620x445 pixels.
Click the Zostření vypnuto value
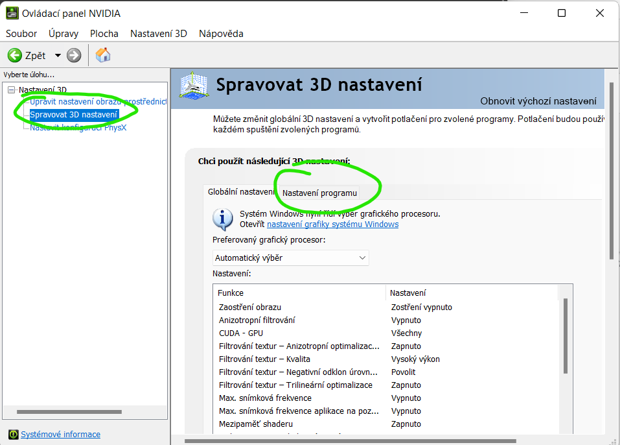422,307
